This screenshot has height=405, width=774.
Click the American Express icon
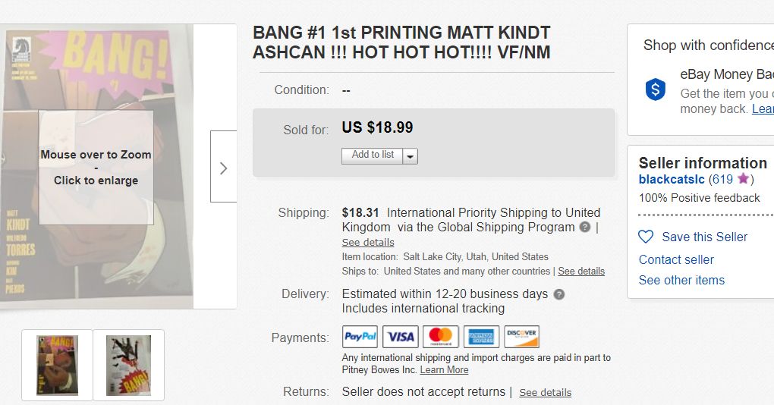point(481,337)
